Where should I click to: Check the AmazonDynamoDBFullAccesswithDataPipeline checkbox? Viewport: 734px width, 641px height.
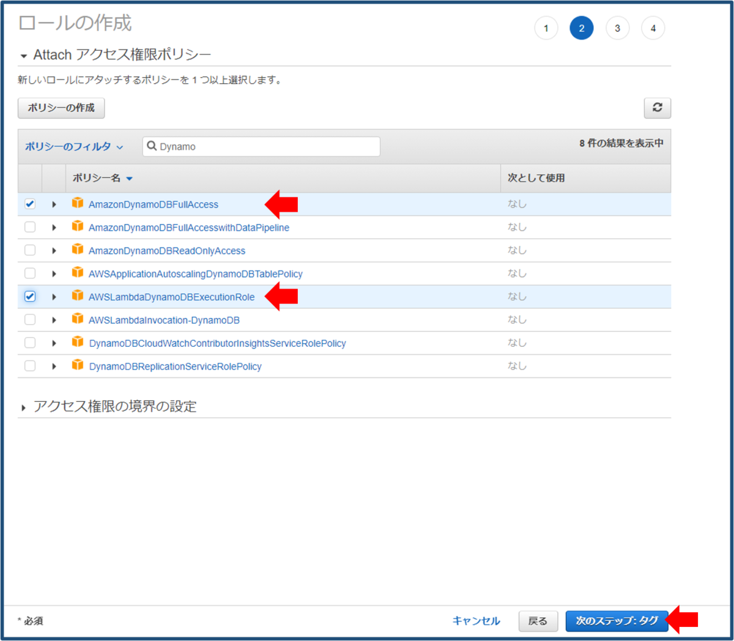30,227
